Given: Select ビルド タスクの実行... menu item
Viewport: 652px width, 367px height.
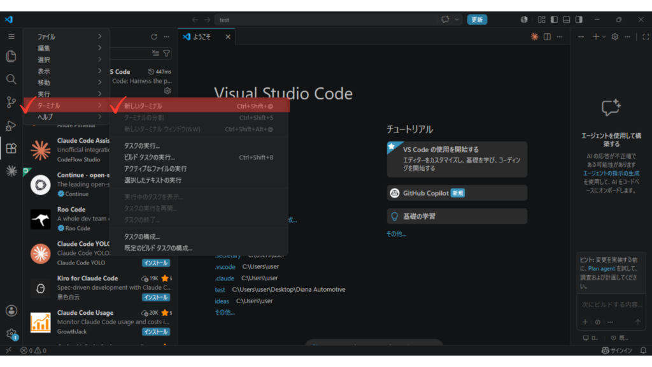Looking at the screenshot, I should [x=199, y=157].
